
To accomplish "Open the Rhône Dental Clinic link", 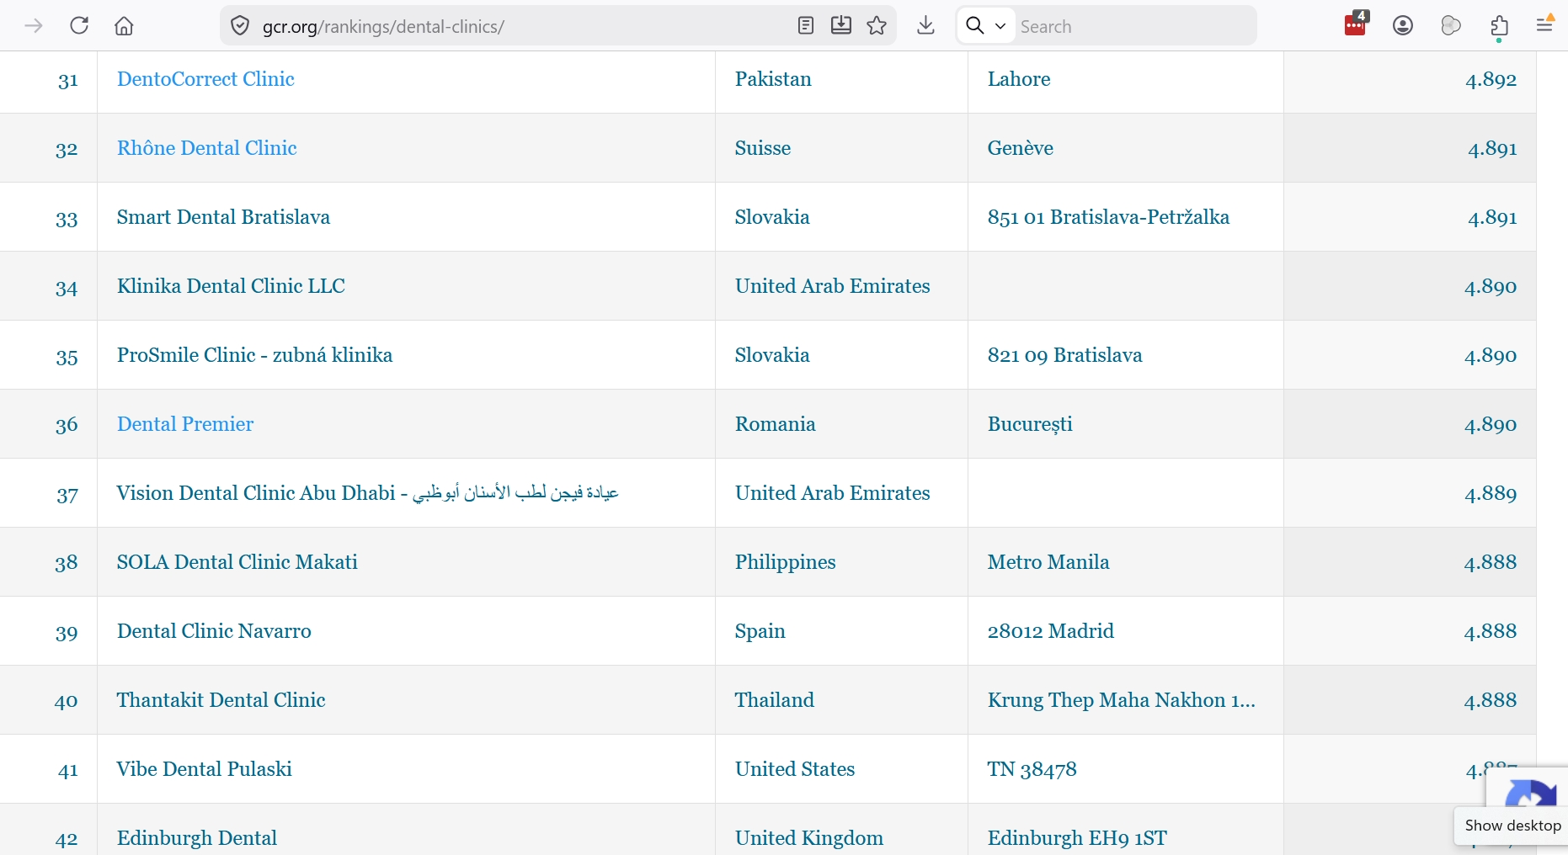I will [x=207, y=148].
